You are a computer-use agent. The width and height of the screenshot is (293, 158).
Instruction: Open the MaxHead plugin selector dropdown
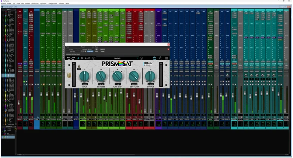pyautogui.click(x=72, y=51)
